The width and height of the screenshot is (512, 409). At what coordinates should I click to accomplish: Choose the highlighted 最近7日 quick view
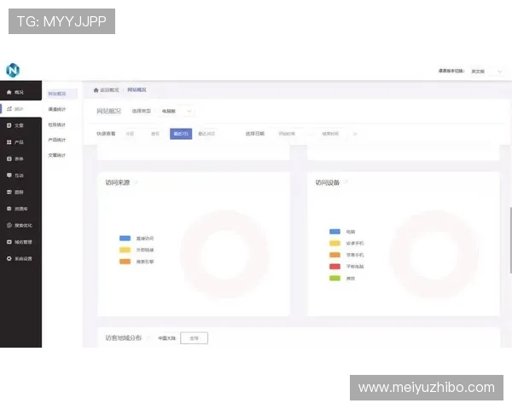(181, 134)
